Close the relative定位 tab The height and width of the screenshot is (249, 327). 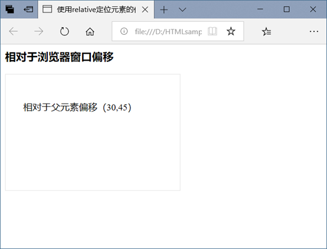click(x=145, y=9)
